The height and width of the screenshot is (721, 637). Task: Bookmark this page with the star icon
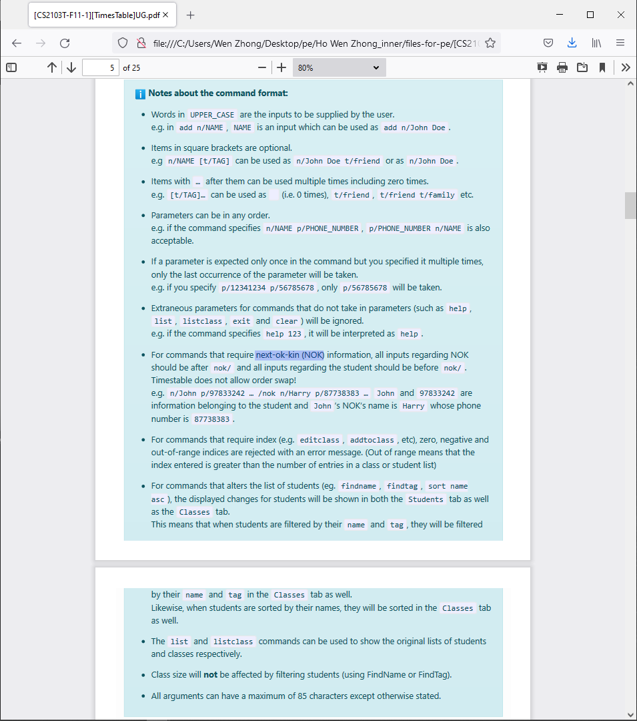click(x=490, y=43)
